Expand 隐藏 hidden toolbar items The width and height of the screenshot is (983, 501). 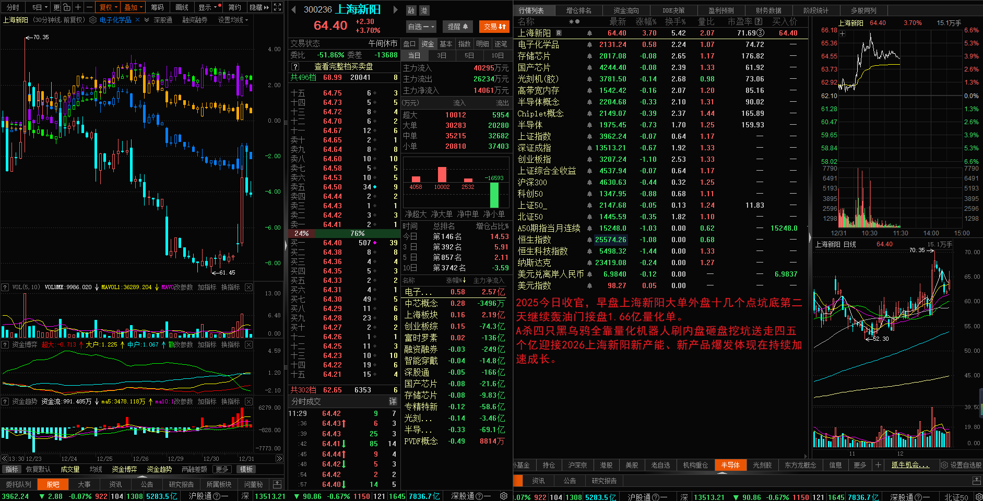tap(259, 7)
